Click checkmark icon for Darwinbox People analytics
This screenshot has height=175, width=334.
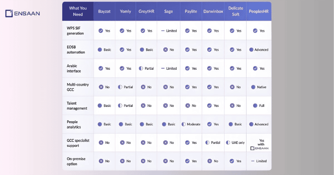coord(209,124)
